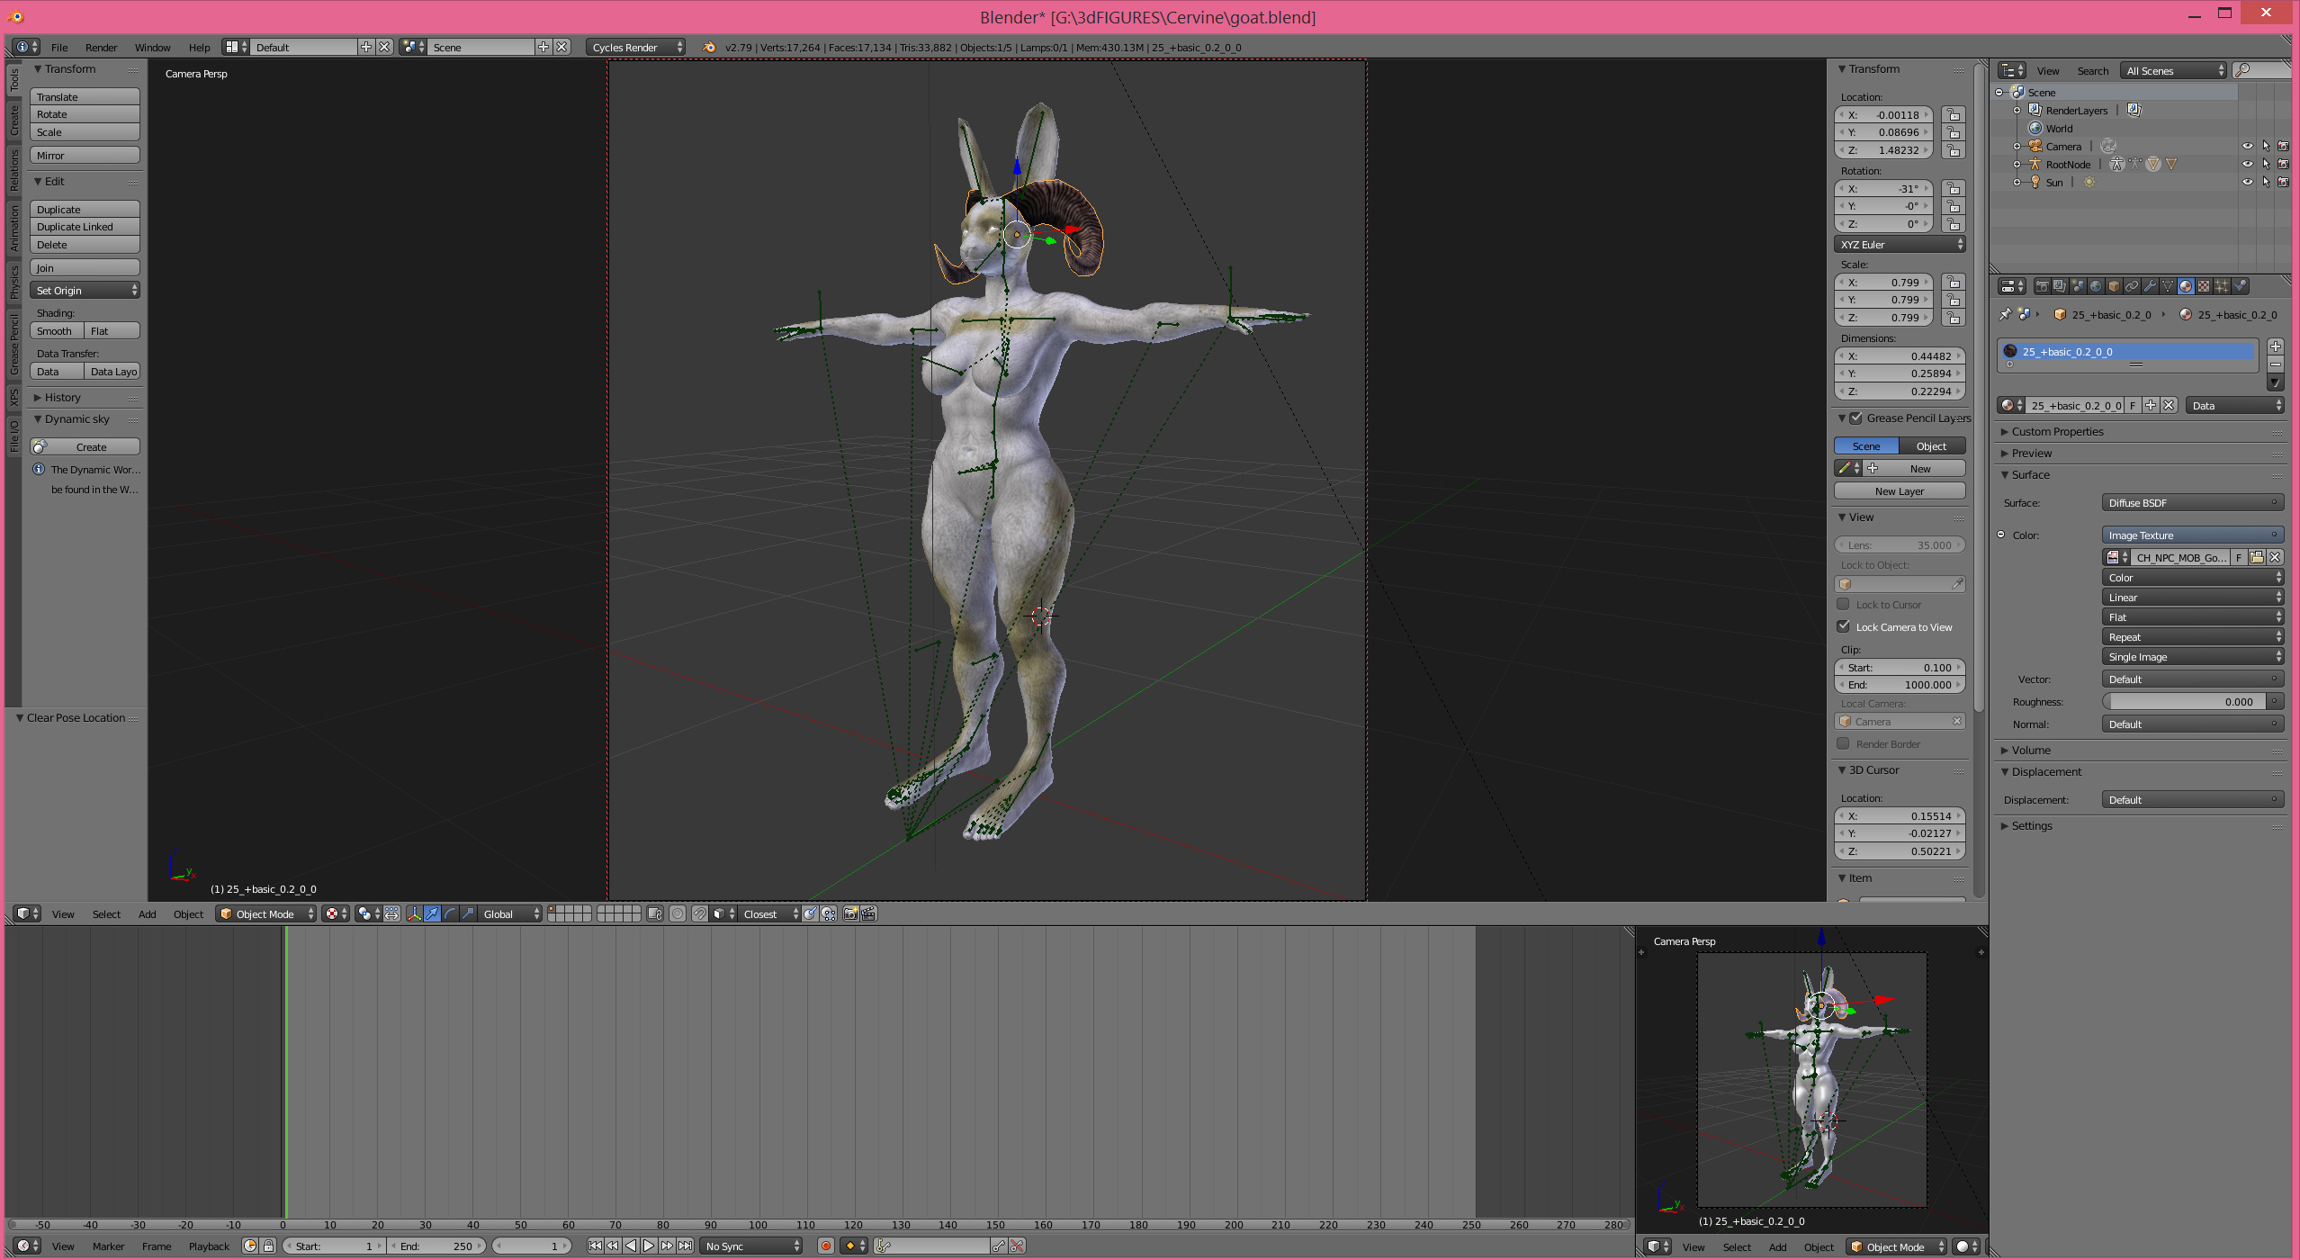
Task: Click the Smooth shading button
Action: click(56, 330)
